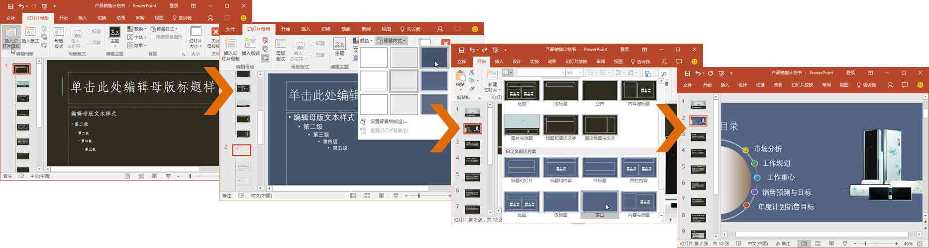This screenshot has height=248, width=929.
Task: Click the slide sorter view icon in fourth window's status bar
Action: [818, 244]
